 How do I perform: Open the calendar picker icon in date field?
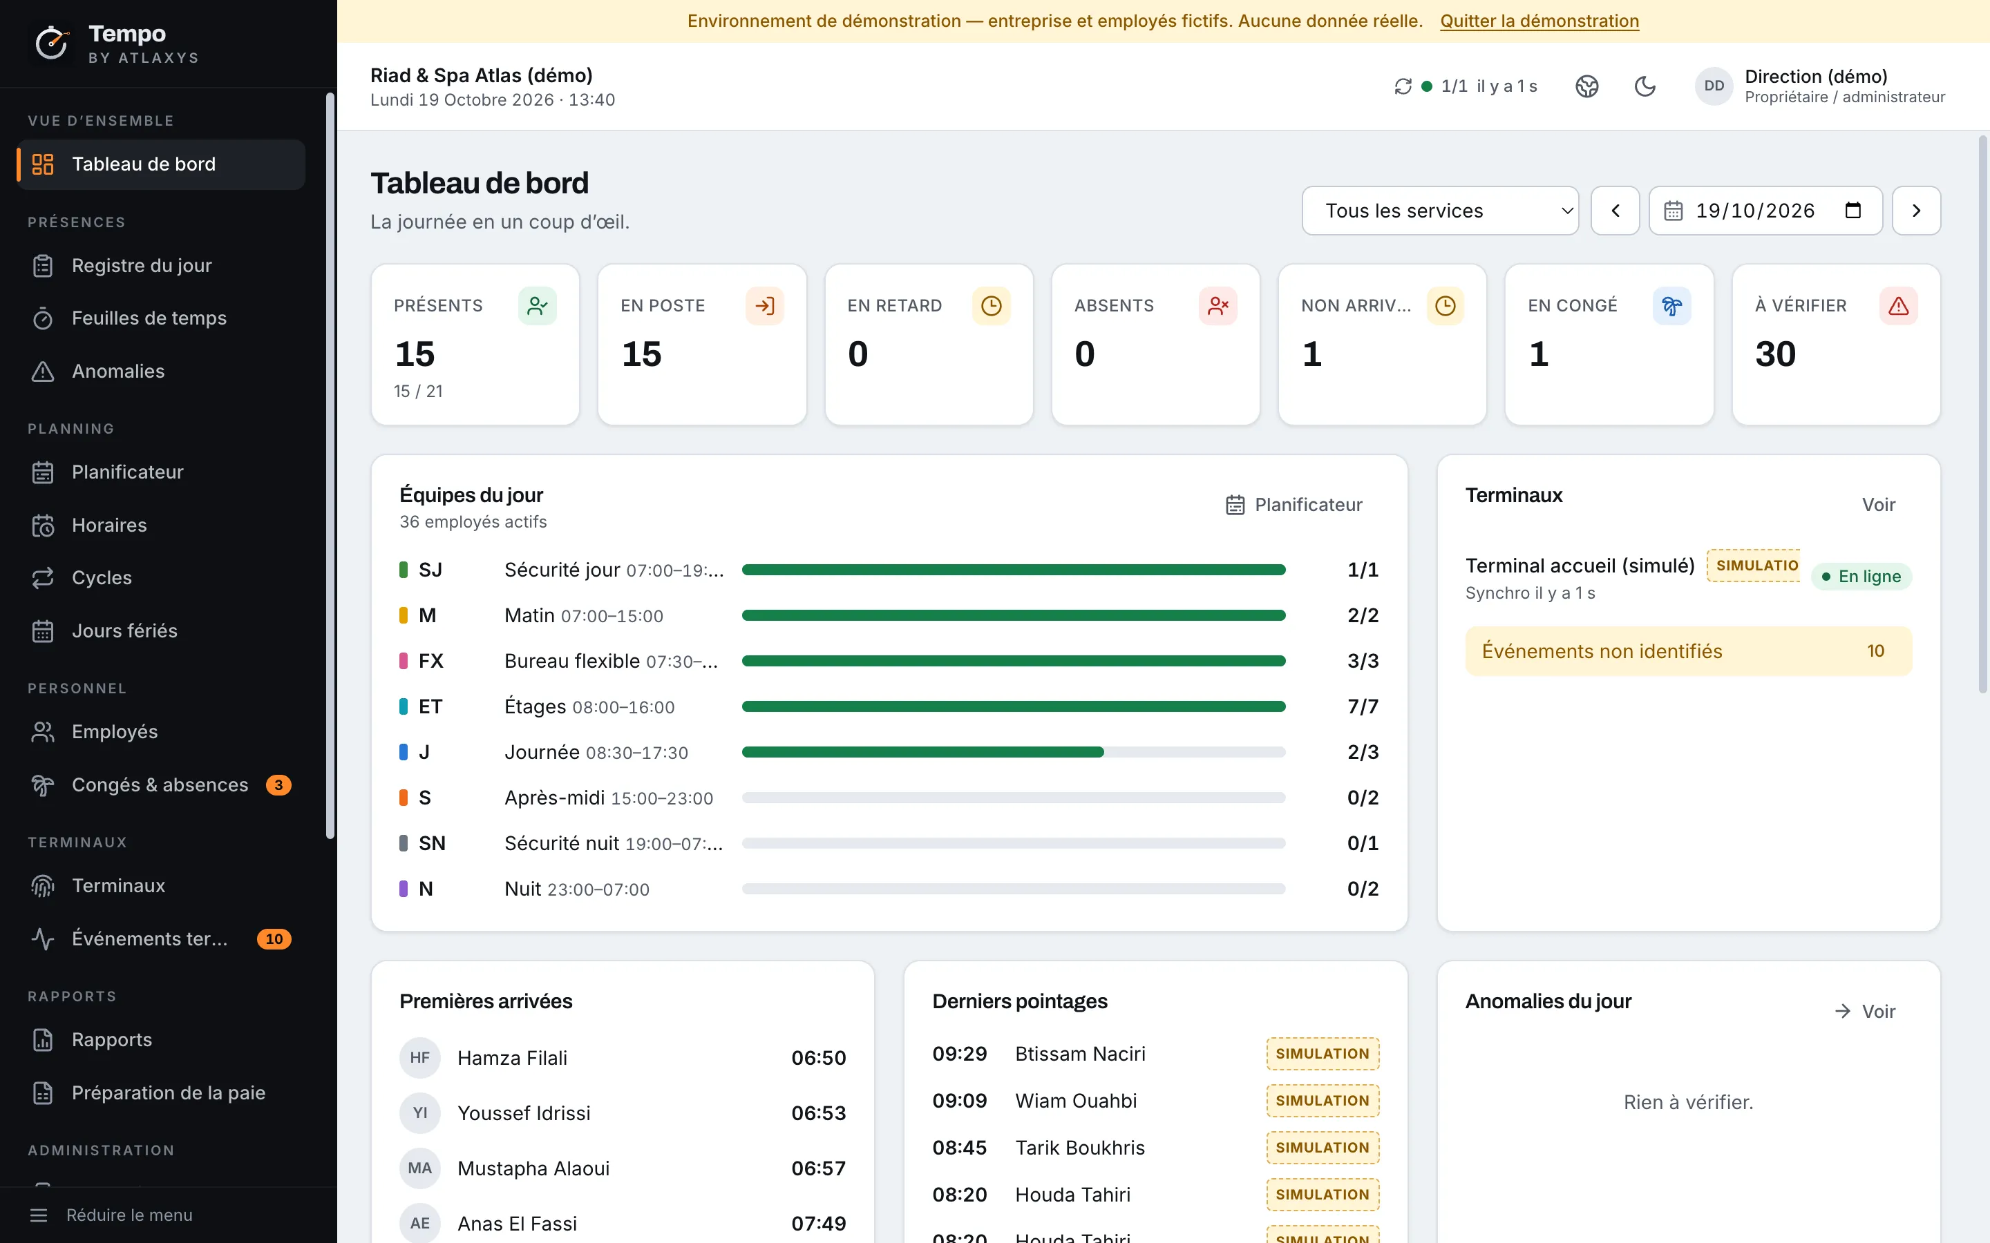(1852, 211)
